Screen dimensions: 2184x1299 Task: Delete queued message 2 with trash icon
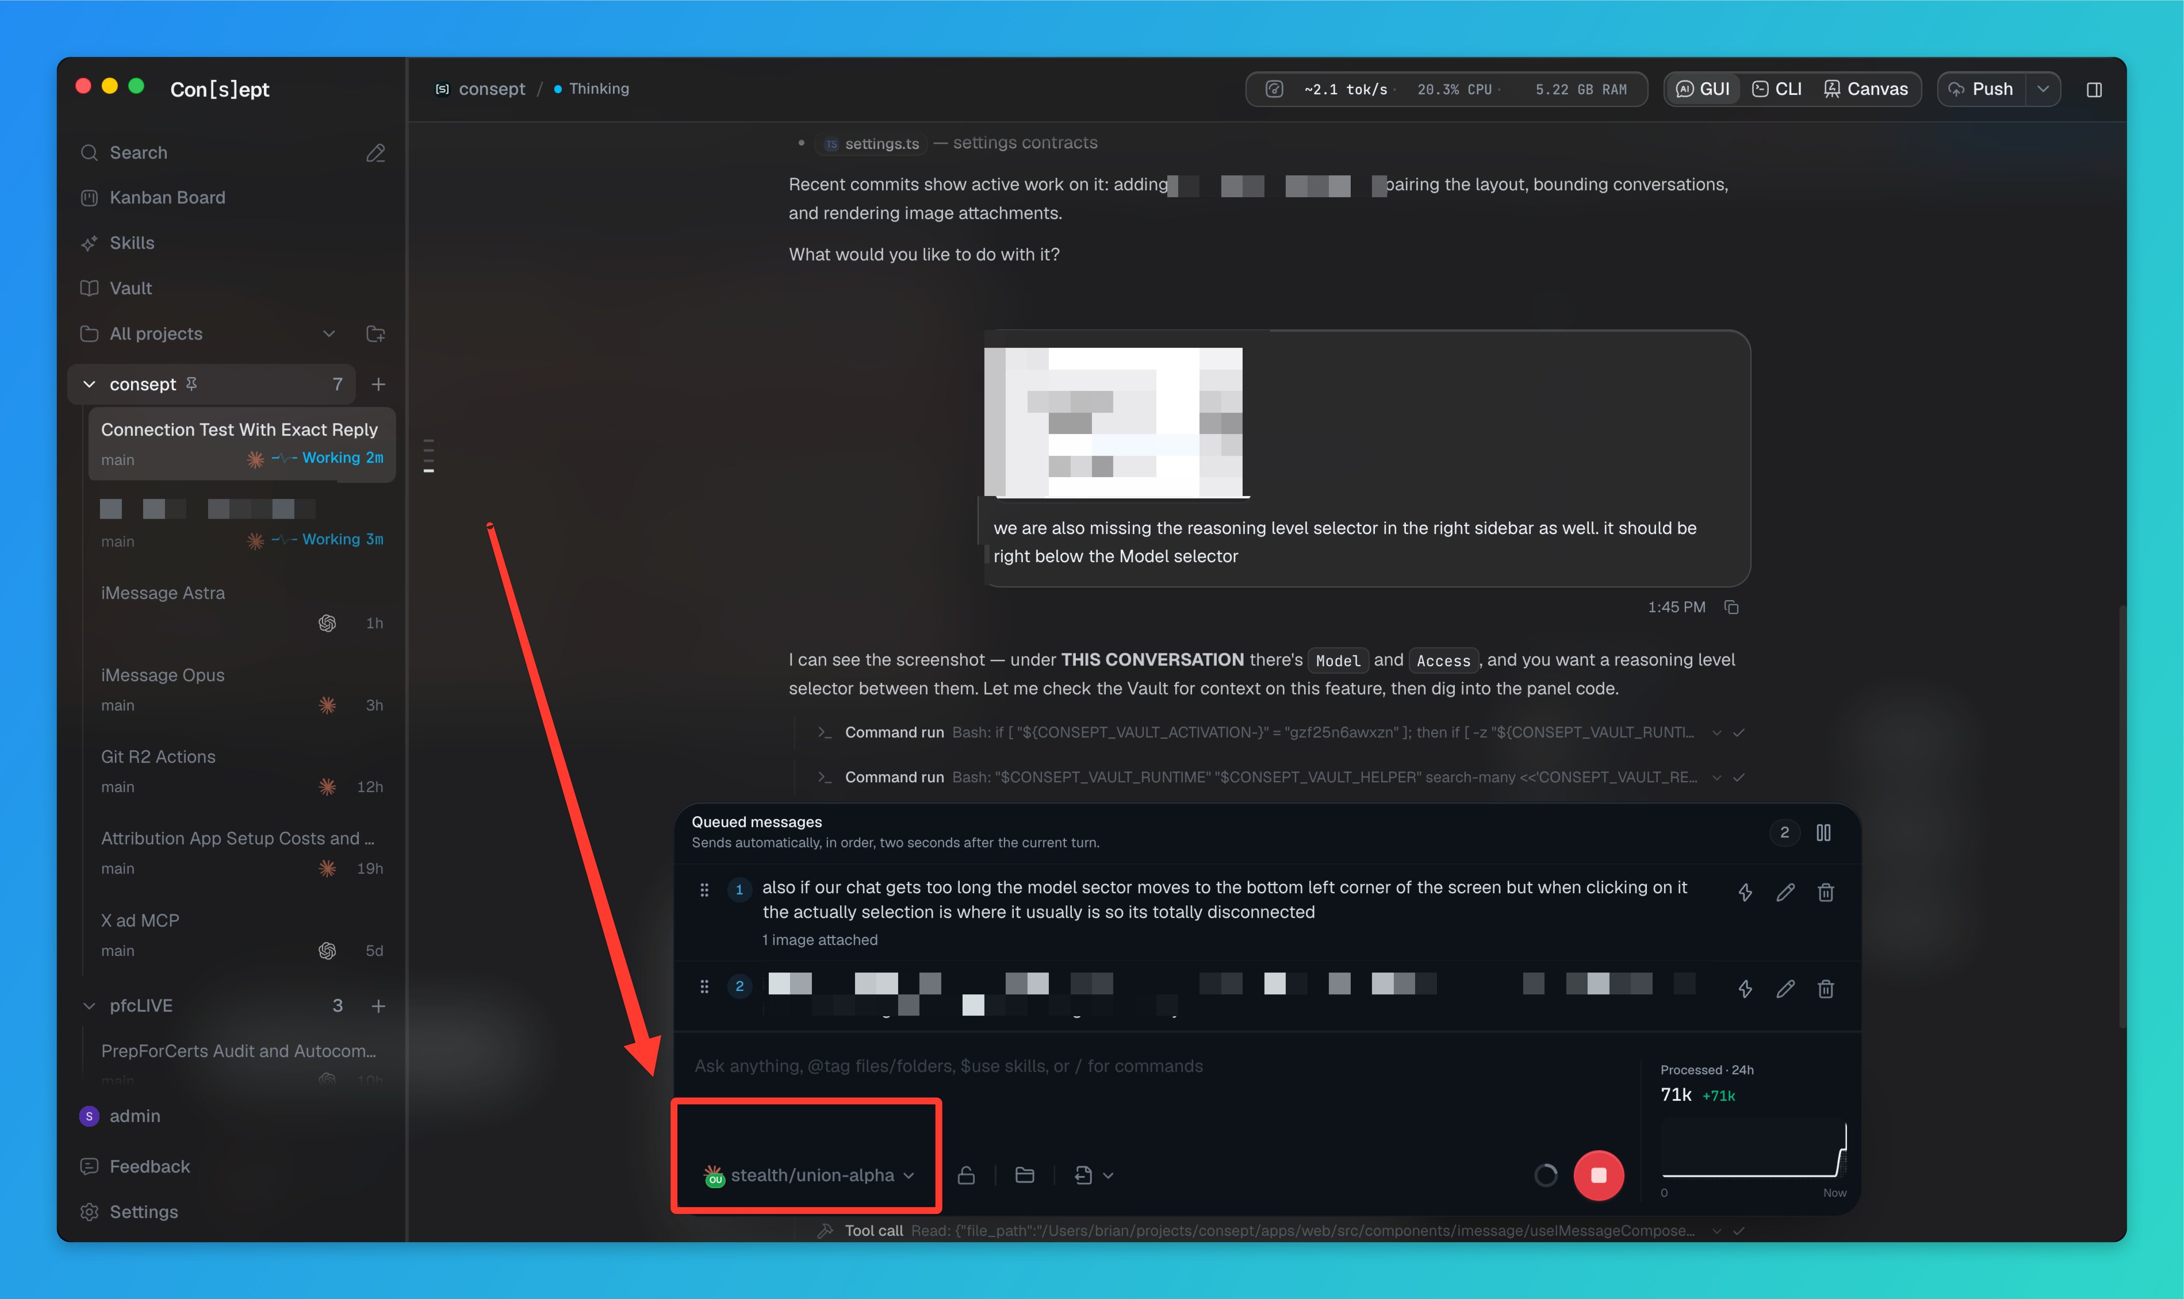[1826, 988]
